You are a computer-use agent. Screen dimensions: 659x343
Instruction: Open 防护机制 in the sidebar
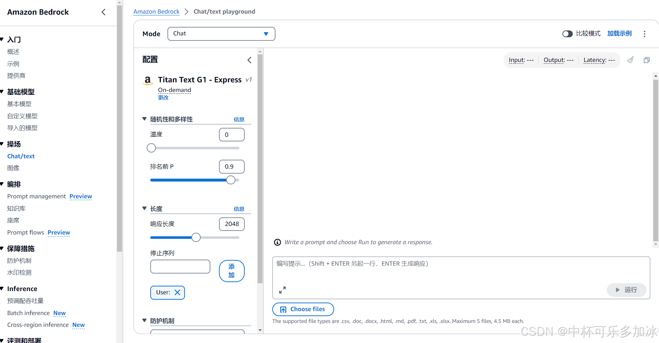[x=19, y=261]
